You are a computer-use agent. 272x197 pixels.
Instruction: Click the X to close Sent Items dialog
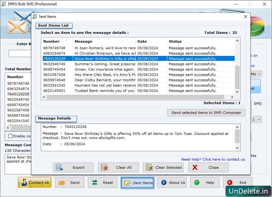(x=245, y=17)
